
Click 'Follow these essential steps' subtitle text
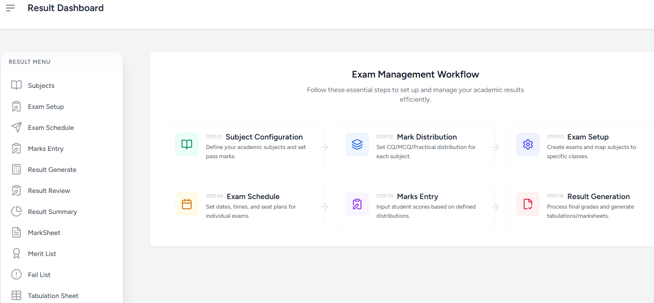(x=415, y=94)
